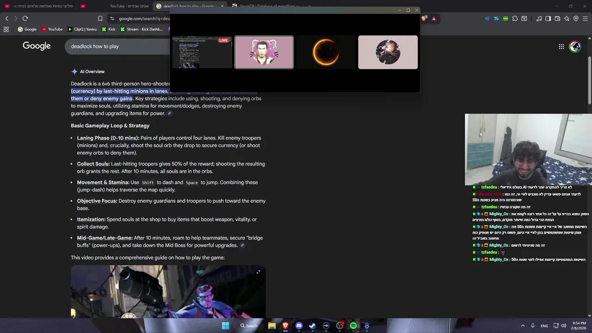The image size is (592, 333).
Task: Click the Google logo
Action: tap(37, 46)
